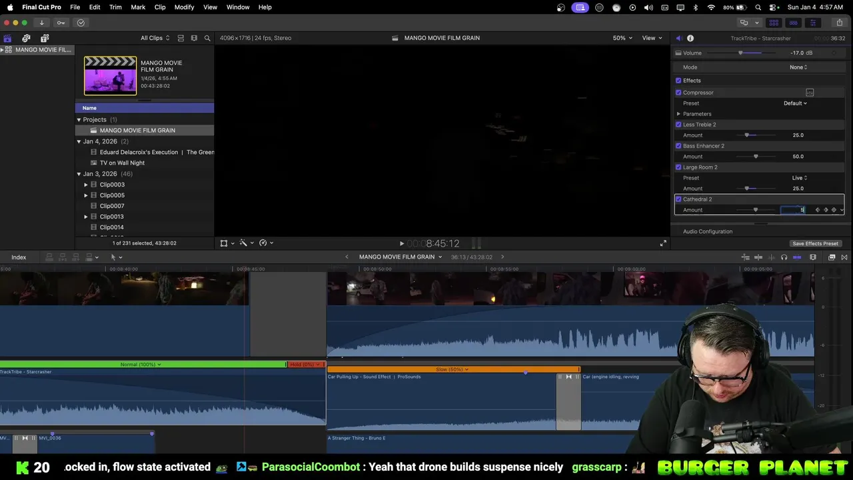Toggle Large Room 2 effect checkbox
Viewport: 853px width, 480px height.
[x=678, y=167]
